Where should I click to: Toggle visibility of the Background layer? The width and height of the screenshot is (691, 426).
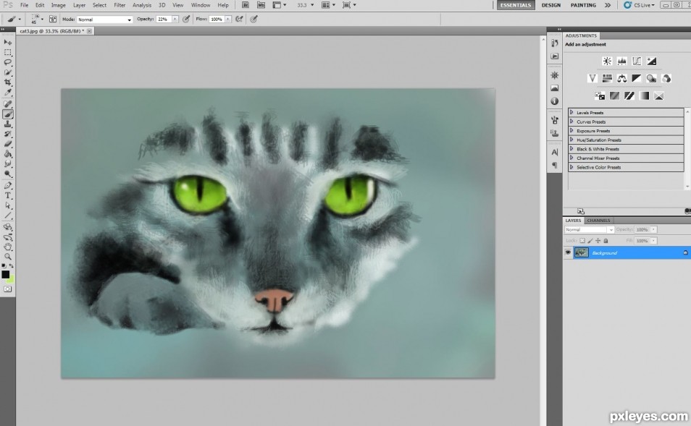point(568,252)
